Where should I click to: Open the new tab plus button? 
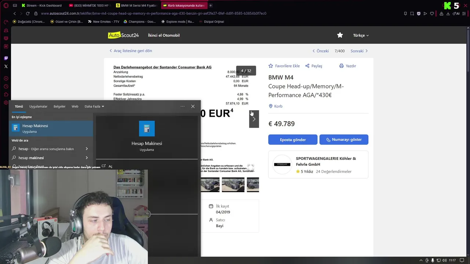pos(210,5)
